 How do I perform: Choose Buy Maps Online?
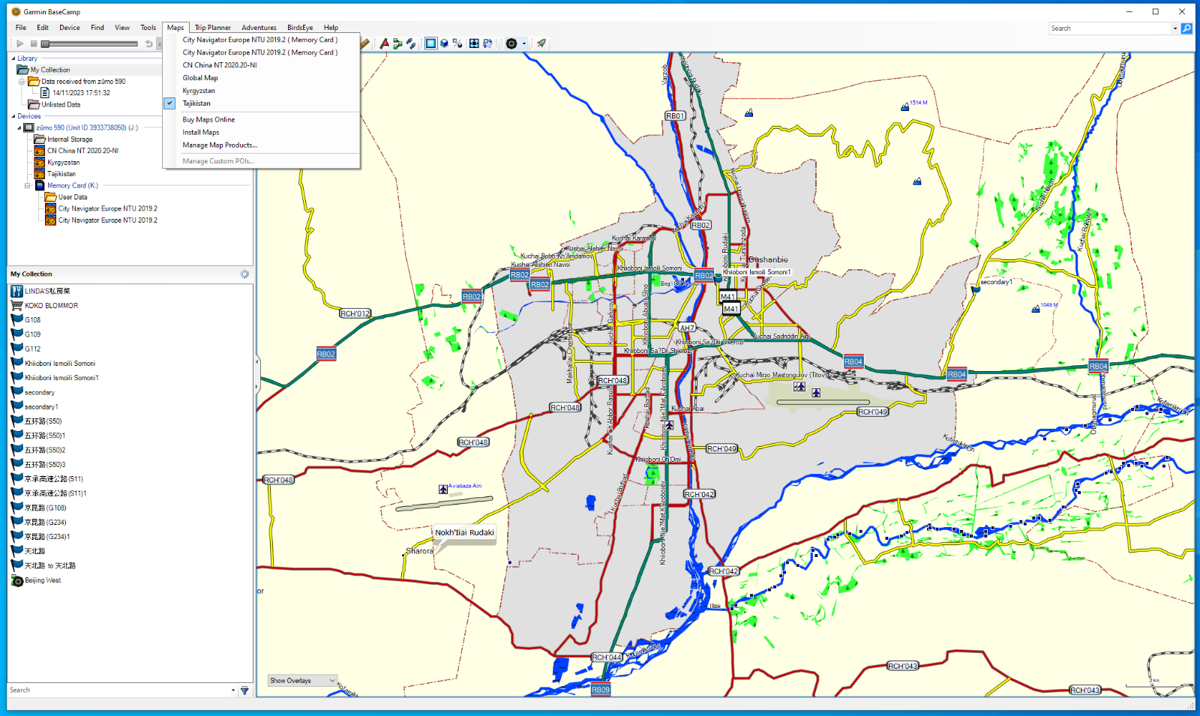tap(261, 120)
